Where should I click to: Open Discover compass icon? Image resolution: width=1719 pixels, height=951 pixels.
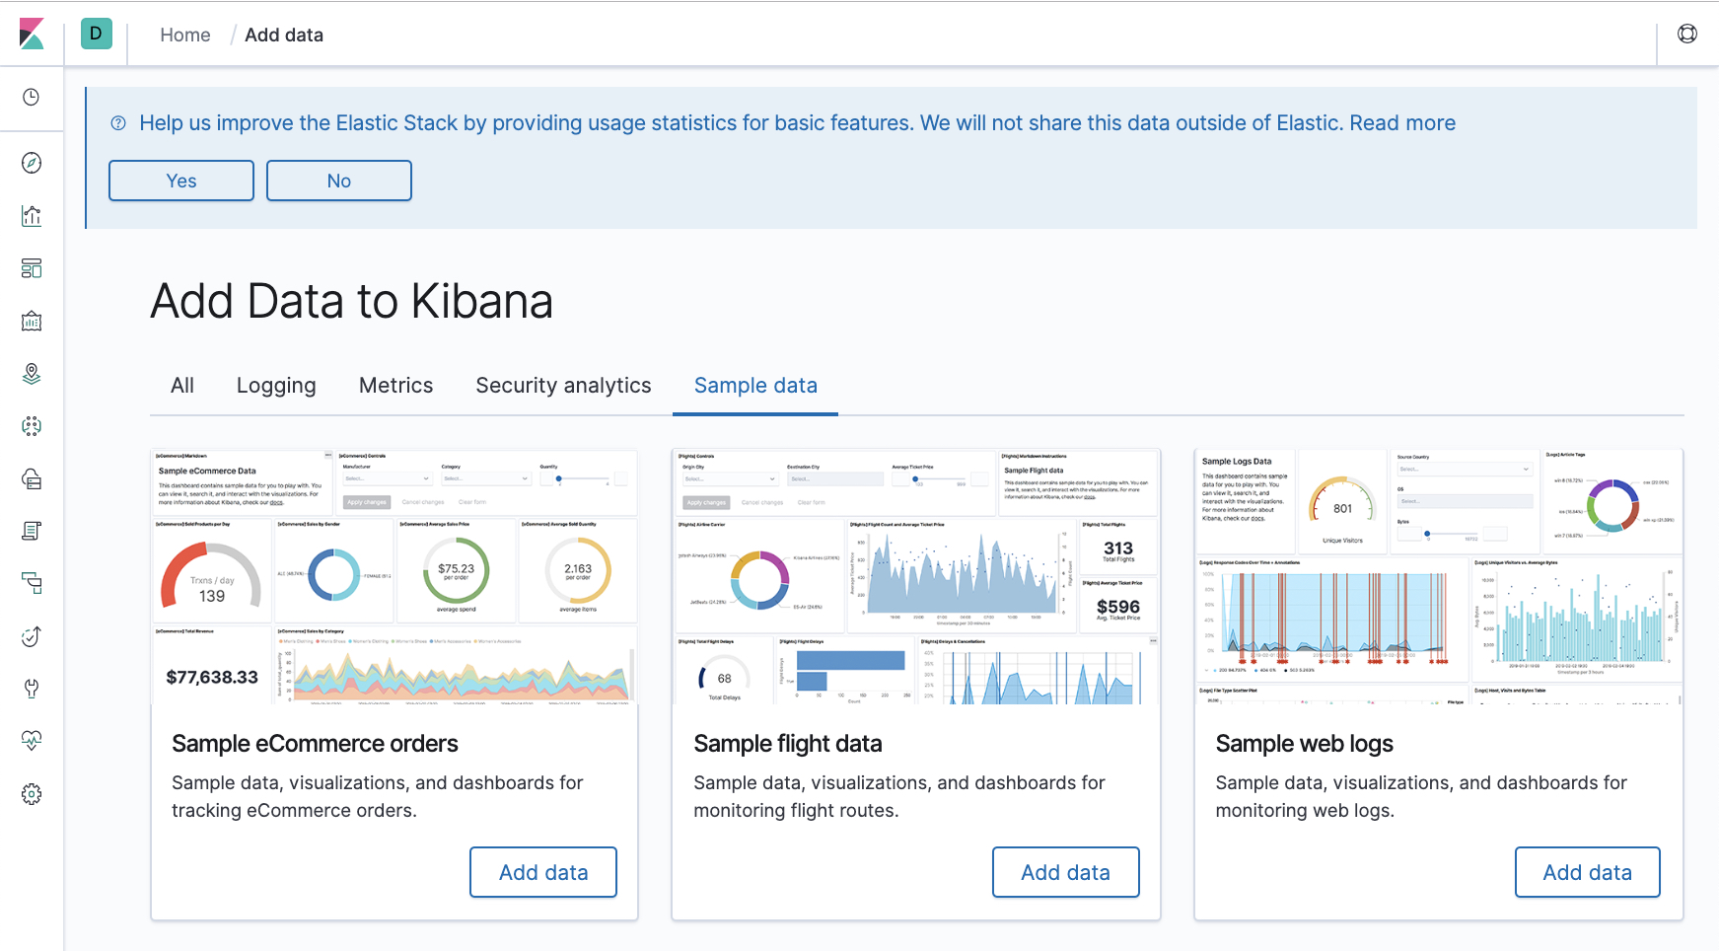[x=32, y=163]
